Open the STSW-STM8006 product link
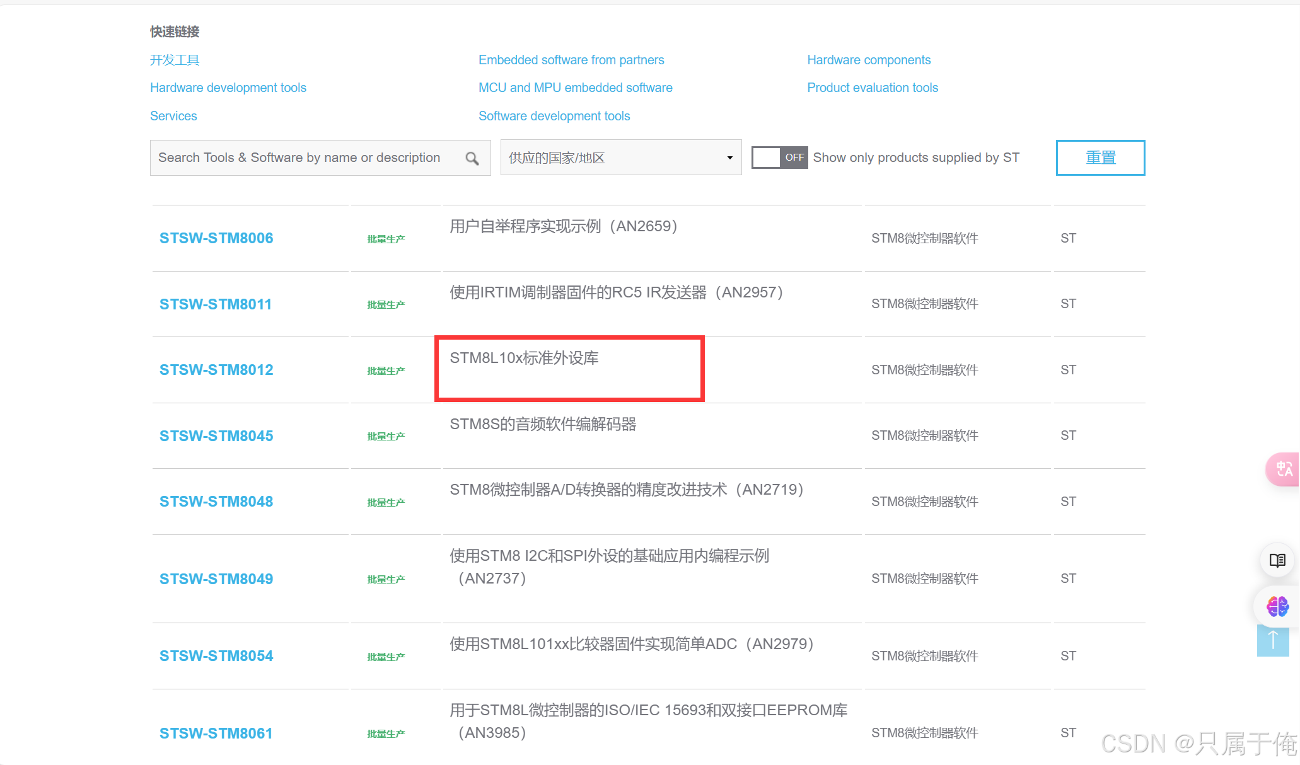1300x765 pixels. click(216, 238)
